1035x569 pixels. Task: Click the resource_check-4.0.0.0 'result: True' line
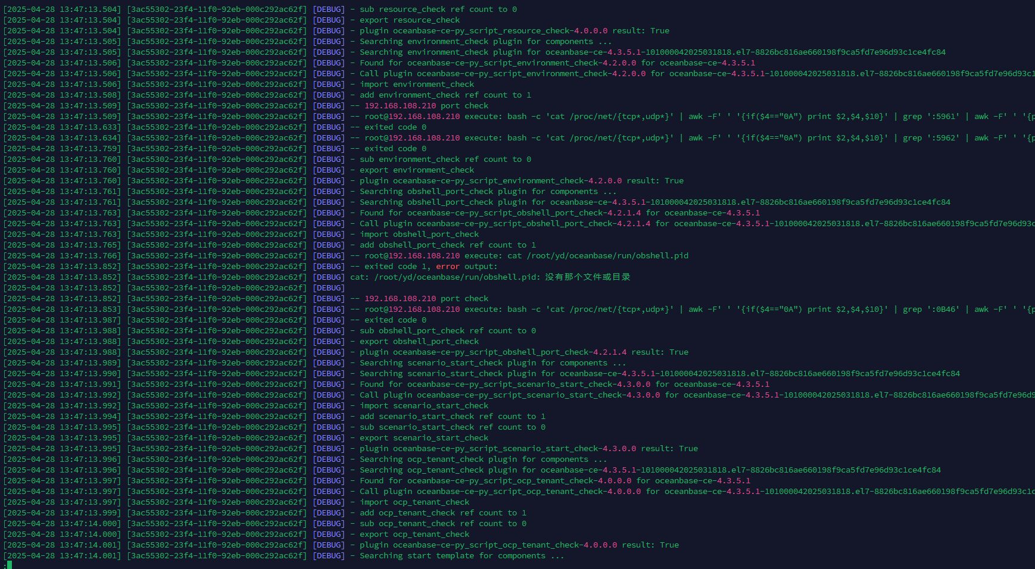pyautogui.click(x=515, y=31)
